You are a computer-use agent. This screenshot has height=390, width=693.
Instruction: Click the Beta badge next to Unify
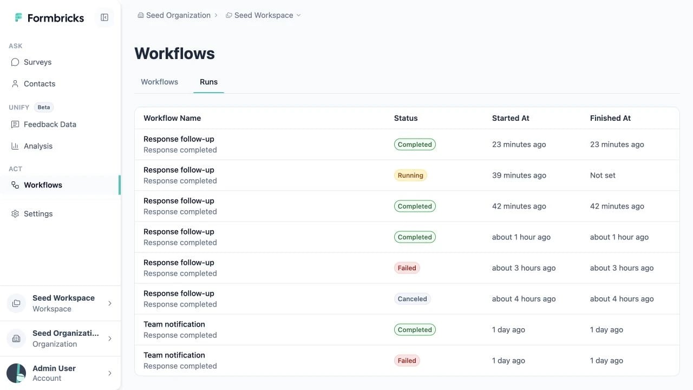coord(44,107)
